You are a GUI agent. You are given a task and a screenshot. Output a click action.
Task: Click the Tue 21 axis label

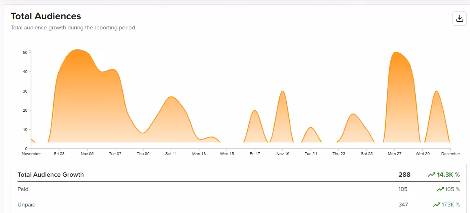point(310,153)
